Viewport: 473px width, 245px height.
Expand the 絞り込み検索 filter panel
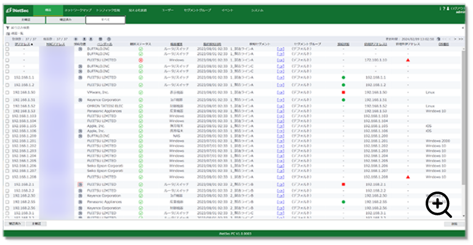pos(20,28)
